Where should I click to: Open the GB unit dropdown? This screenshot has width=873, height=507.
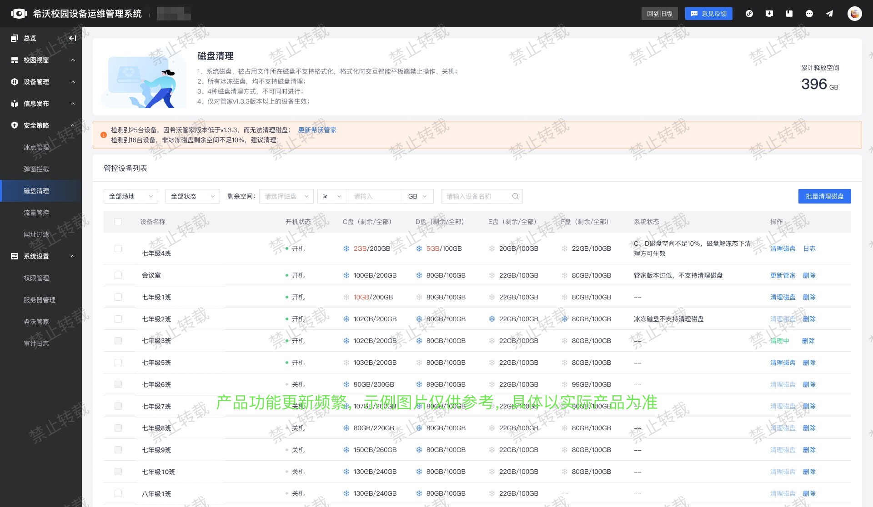[x=418, y=196]
